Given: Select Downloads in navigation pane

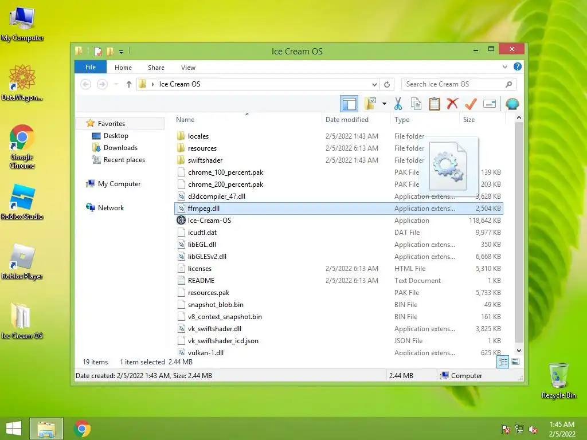Looking at the screenshot, I should pyautogui.click(x=120, y=147).
